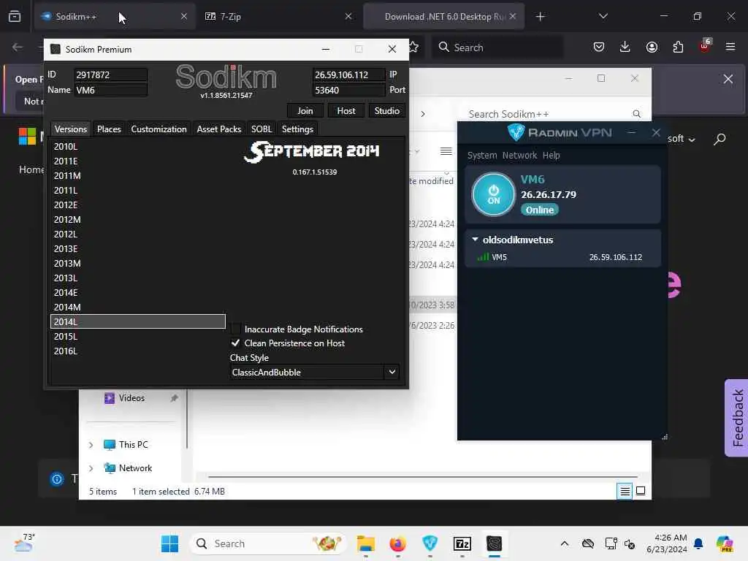Image resolution: width=748 pixels, height=561 pixels.
Task: Collapse the oldsodikmvetus network group
Action: click(x=475, y=240)
